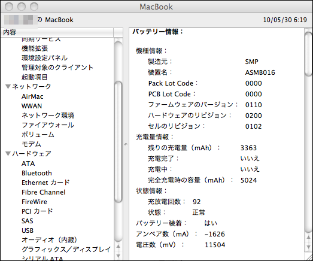Click the ハードウェア category label
Image resolution: width=313 pixels, height=261 pixels.
[x=32, y=154]
